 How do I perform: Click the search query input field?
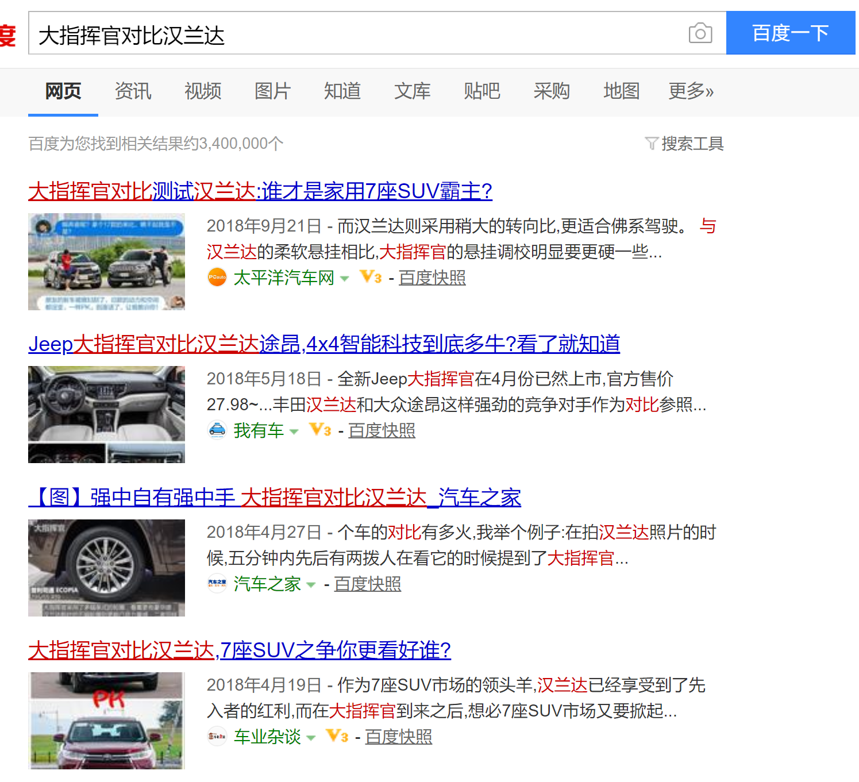[x=356, y=34]
